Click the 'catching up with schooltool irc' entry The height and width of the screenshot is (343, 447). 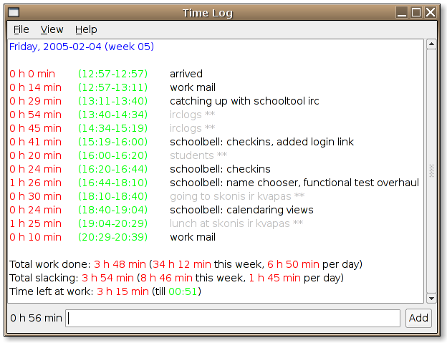[244, 101]
